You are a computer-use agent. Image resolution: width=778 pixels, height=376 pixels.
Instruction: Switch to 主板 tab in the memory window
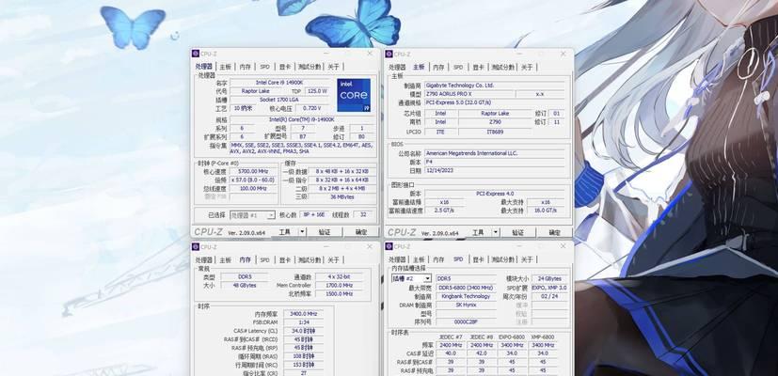[x=226, y=260]
